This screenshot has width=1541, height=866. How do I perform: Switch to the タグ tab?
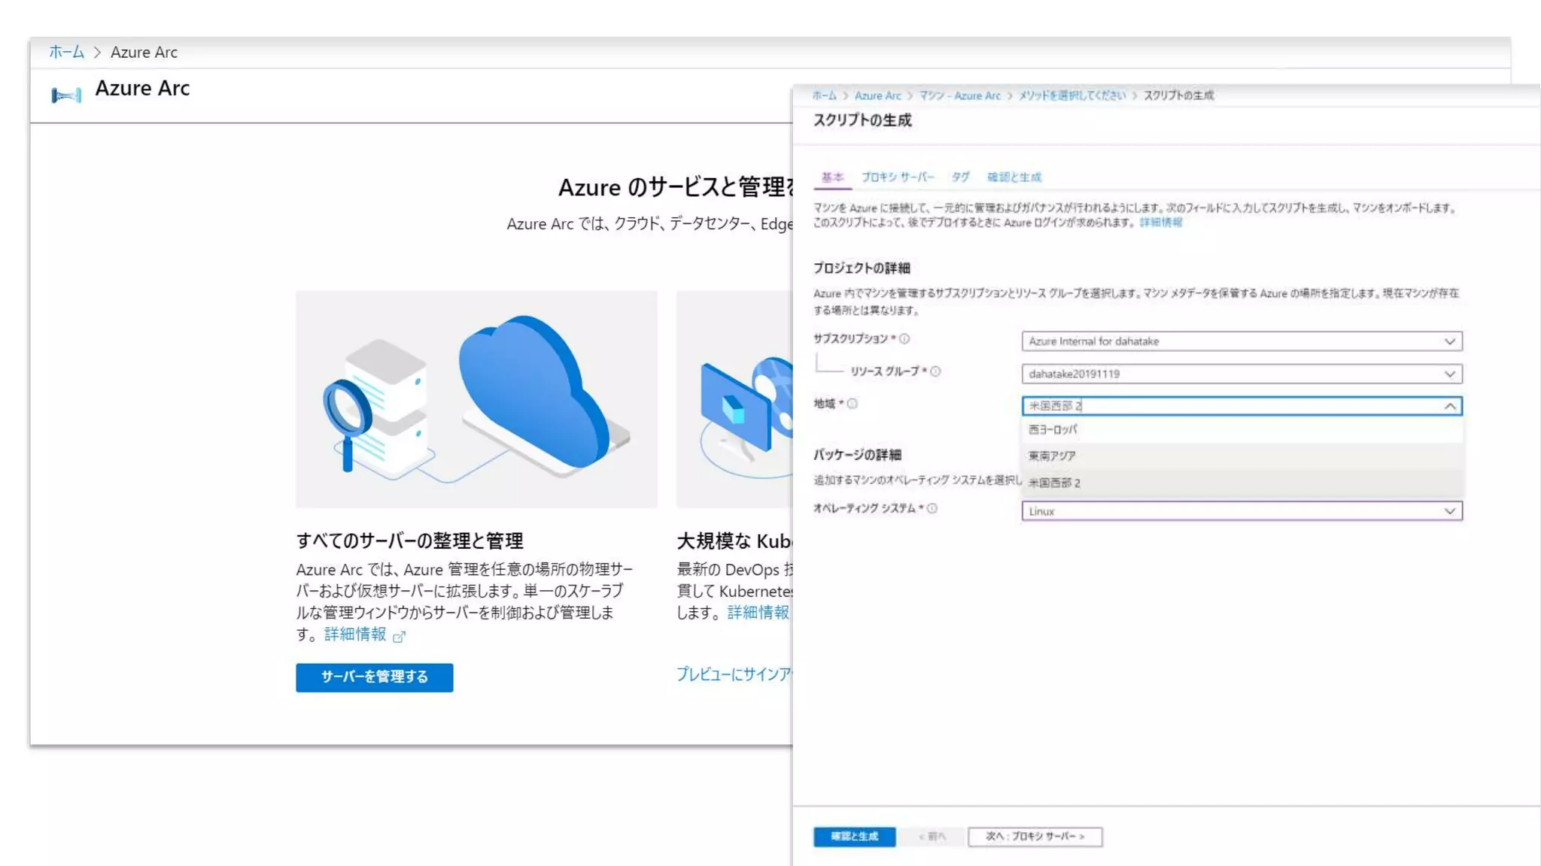tap(960, 177)
